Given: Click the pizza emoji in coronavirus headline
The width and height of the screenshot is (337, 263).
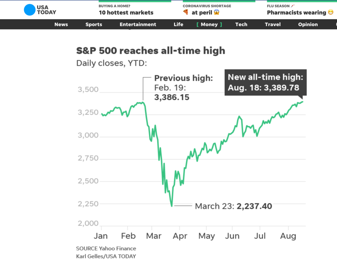Looking at the screenshot, I should click(186, 12).
